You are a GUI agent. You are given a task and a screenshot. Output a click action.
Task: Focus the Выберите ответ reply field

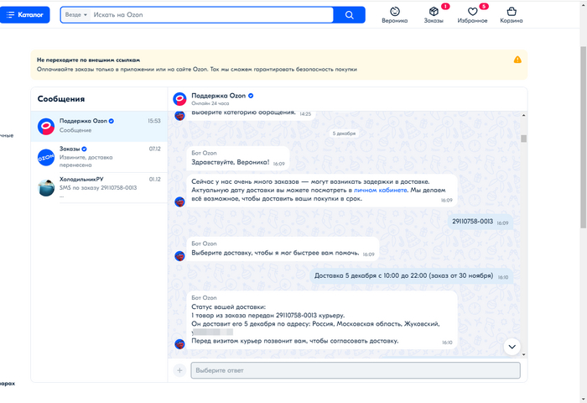(355, 370)
